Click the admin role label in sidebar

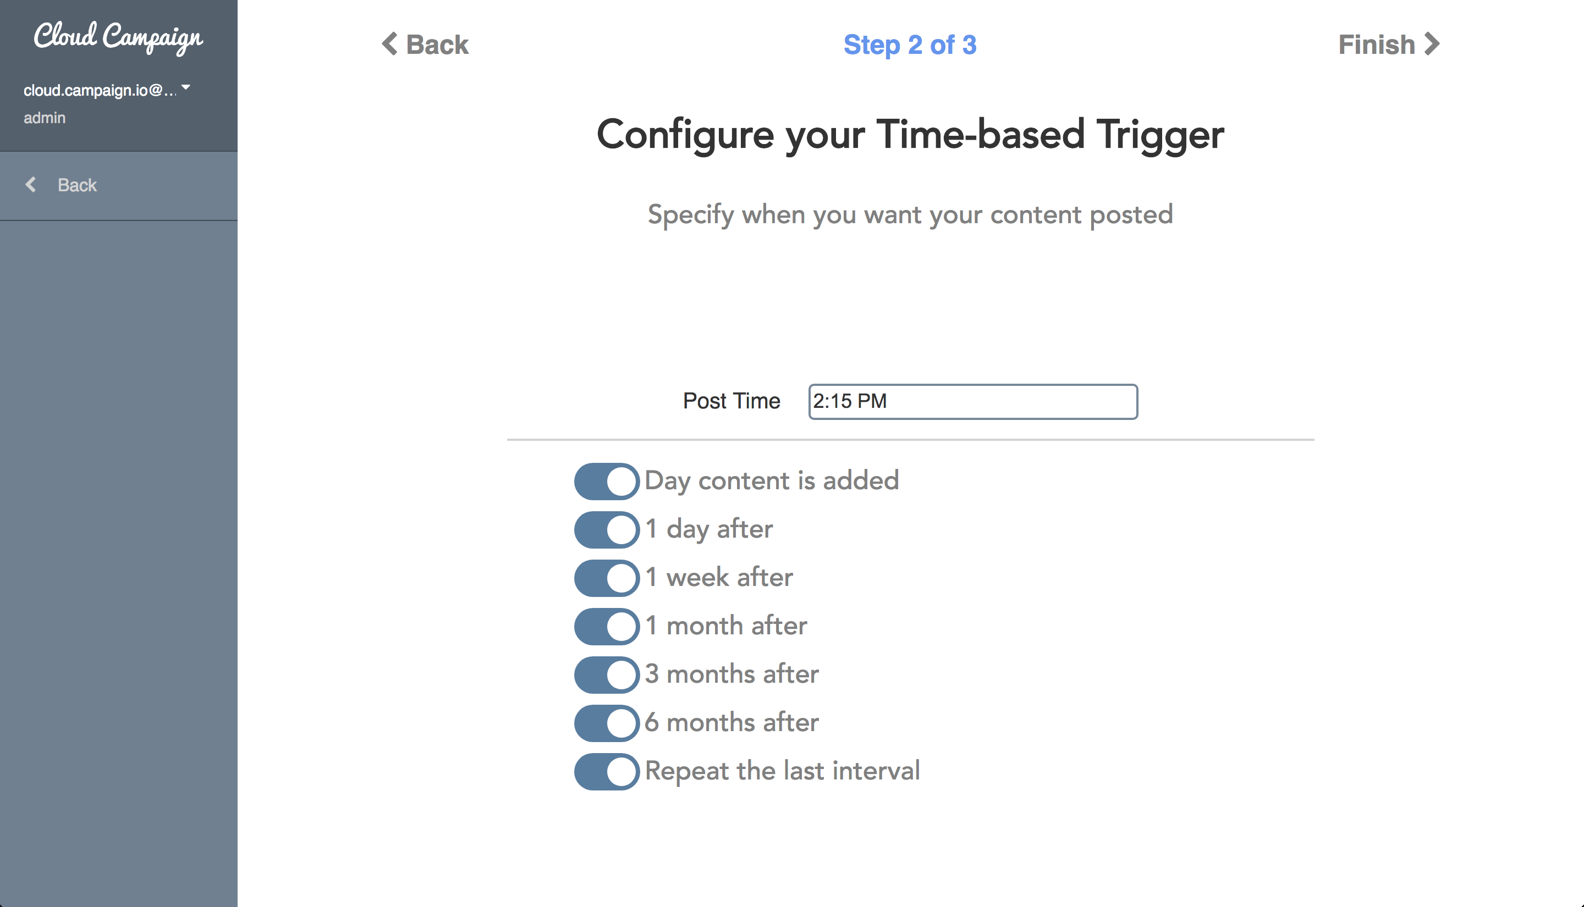[44, 118]
